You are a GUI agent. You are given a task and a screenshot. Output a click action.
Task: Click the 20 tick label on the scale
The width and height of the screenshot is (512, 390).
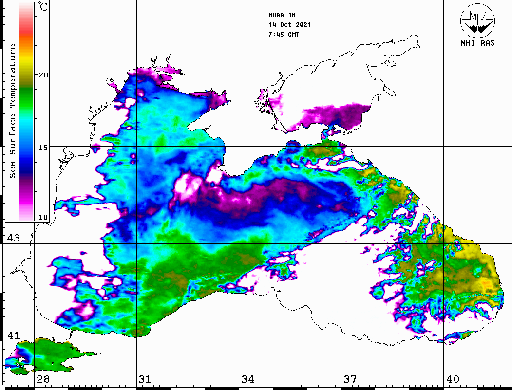point(43,75)
